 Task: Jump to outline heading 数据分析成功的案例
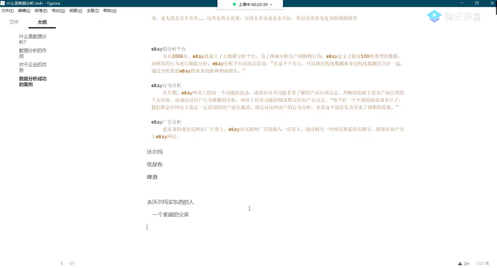pos(33,81)
